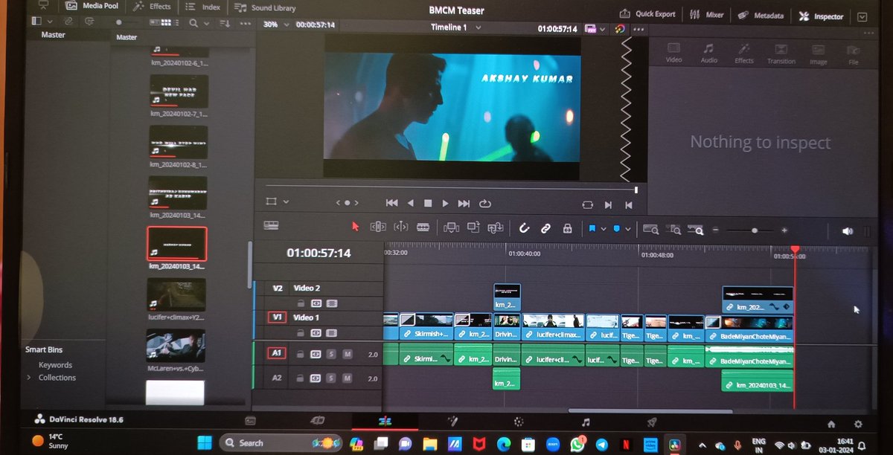Screen dimensions: 893x455
Task: Open the Media Pool panel
Action: tap(92, 6)
